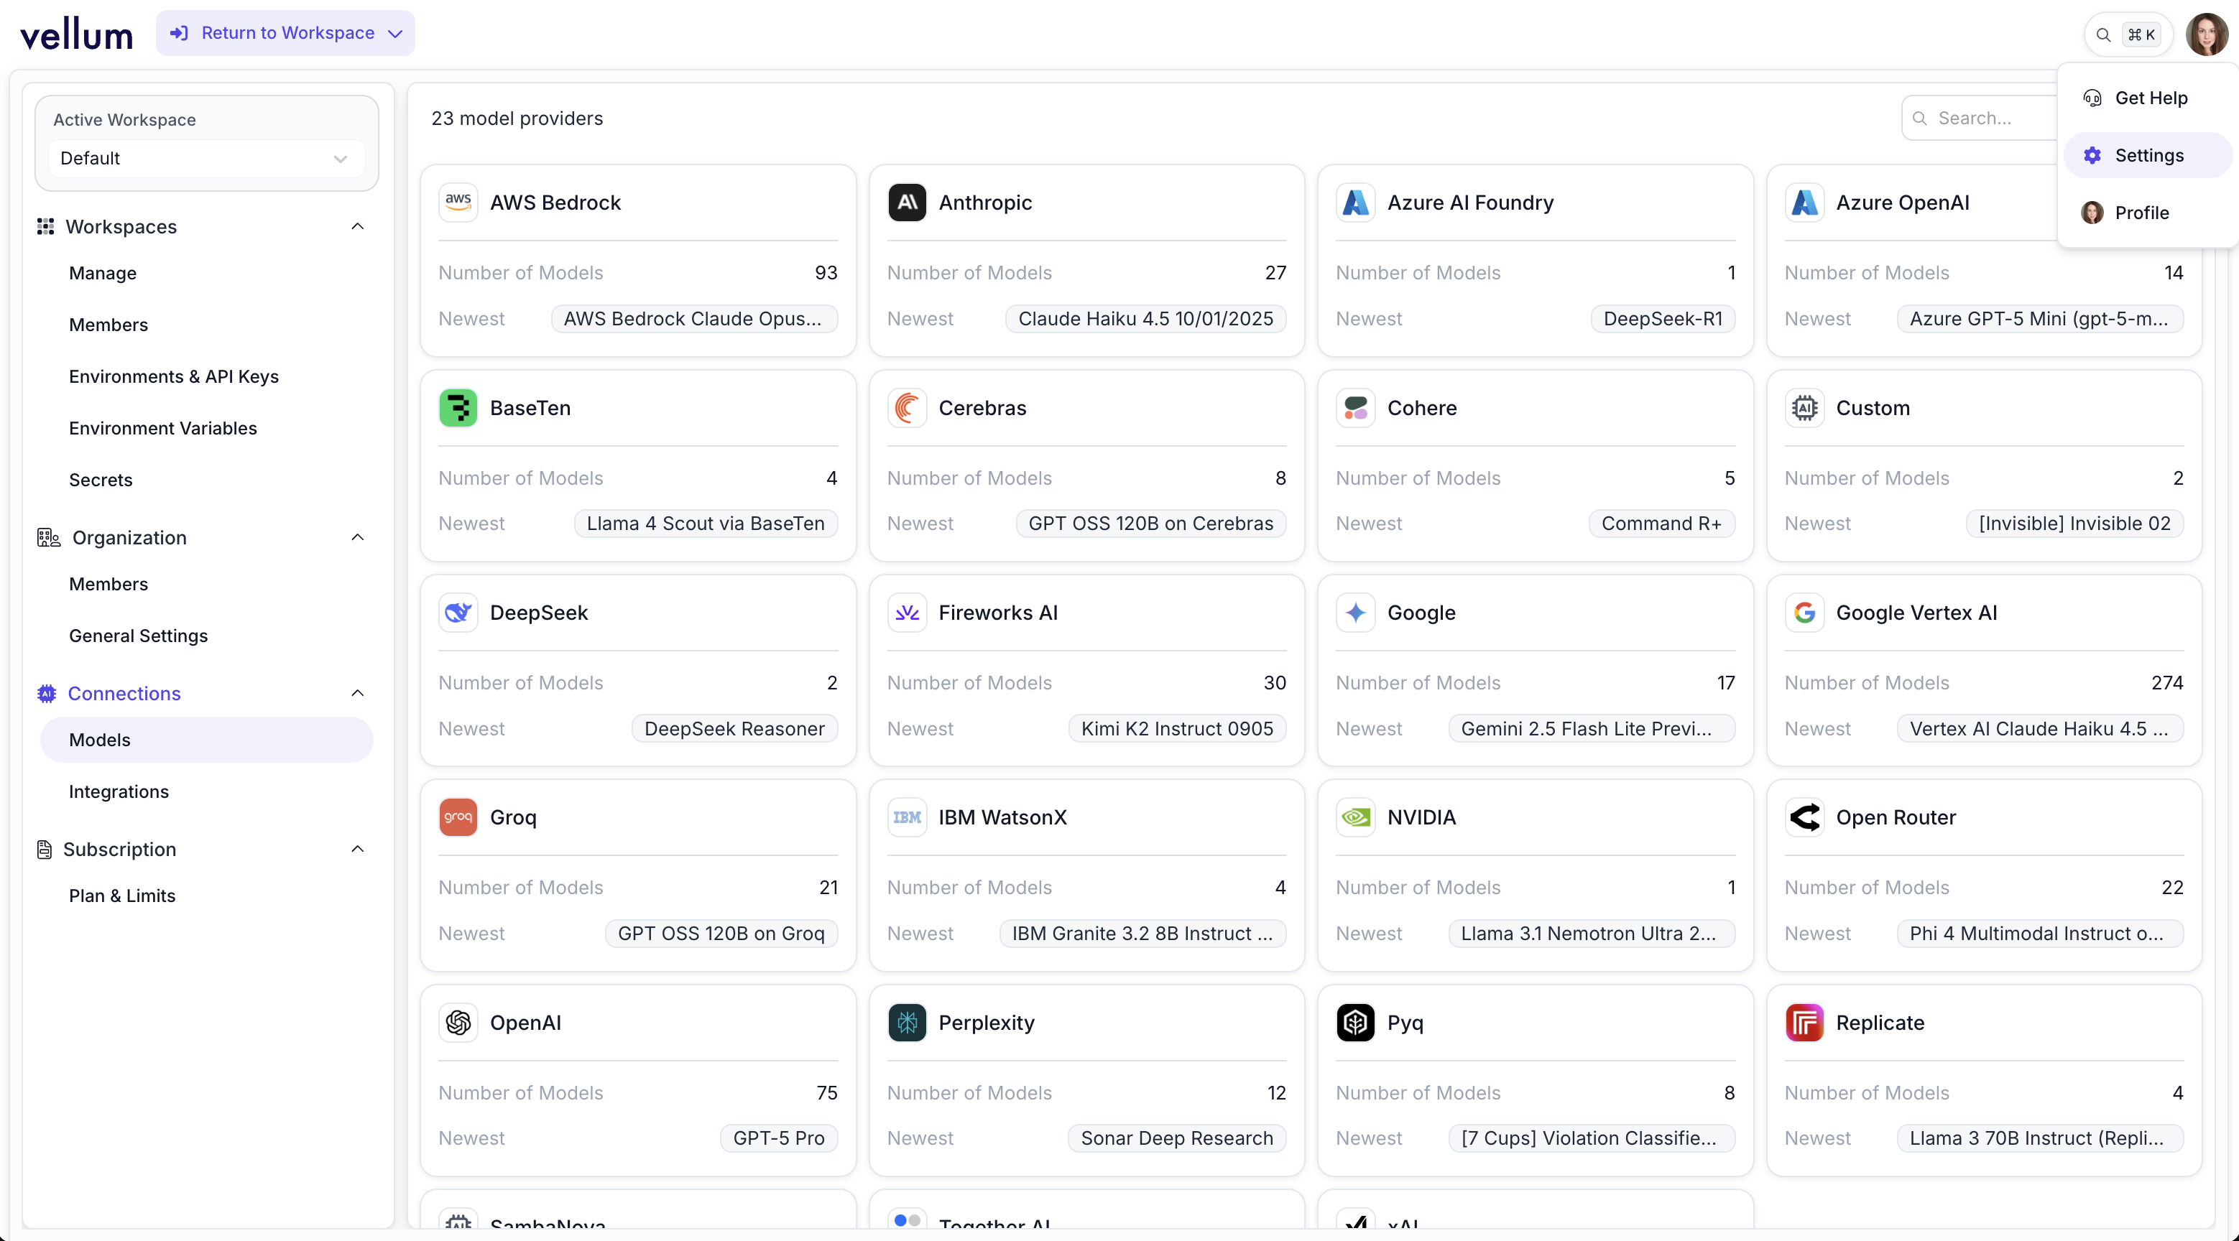Open the Return to Workspace menu
The height and width of the screenshot is (1241, 2239).
[285, 33]
